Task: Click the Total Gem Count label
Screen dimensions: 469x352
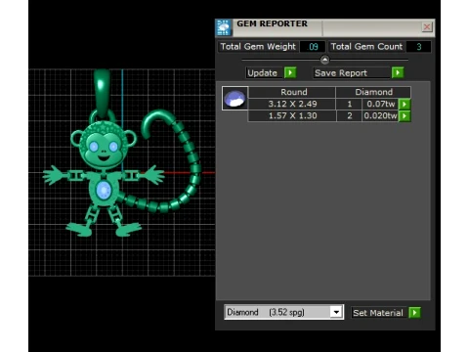Action: pyautogui.click(x=366, y=47)
